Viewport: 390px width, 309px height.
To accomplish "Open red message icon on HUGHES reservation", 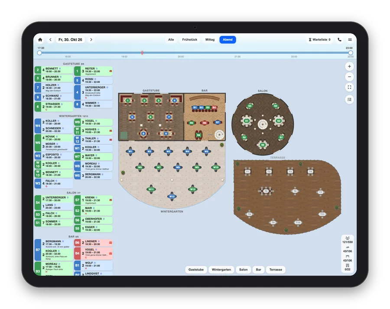I will pyautogui.click(x=110, y=131).
